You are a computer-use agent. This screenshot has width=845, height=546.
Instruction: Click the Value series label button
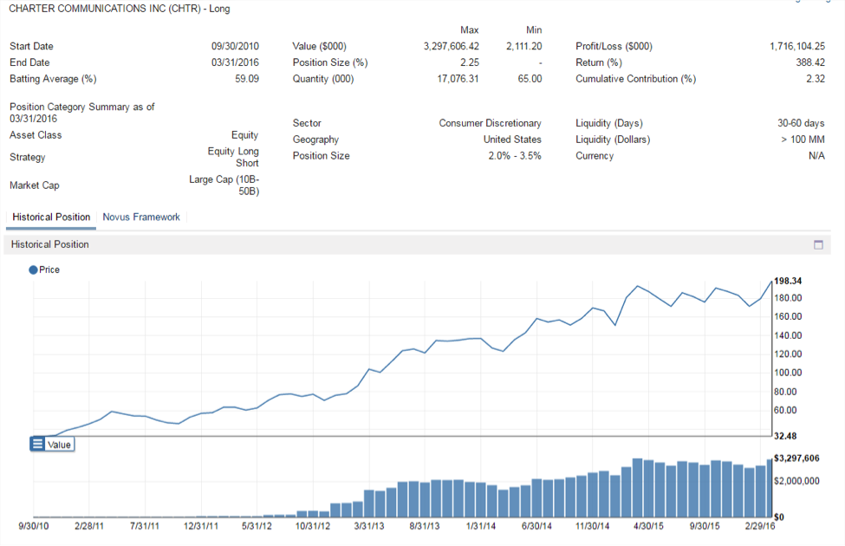pos(59,445)
